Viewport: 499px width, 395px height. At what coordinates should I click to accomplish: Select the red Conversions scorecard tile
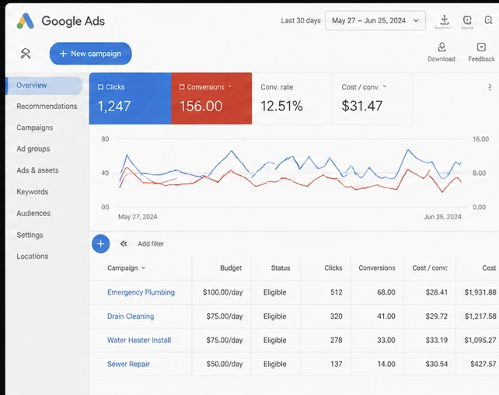tap(211, 98)
